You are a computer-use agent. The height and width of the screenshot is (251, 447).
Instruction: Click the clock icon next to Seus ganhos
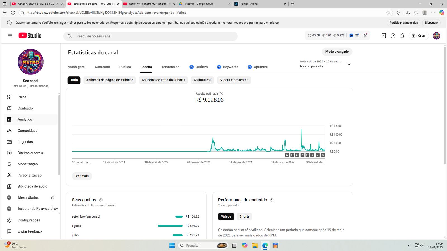coord(101,200)
